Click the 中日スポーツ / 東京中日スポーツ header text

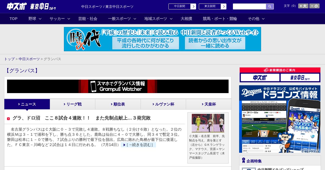107,6
